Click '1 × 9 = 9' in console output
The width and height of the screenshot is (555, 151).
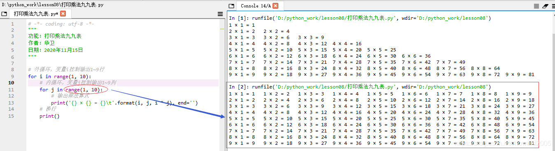tap(519, 94)
